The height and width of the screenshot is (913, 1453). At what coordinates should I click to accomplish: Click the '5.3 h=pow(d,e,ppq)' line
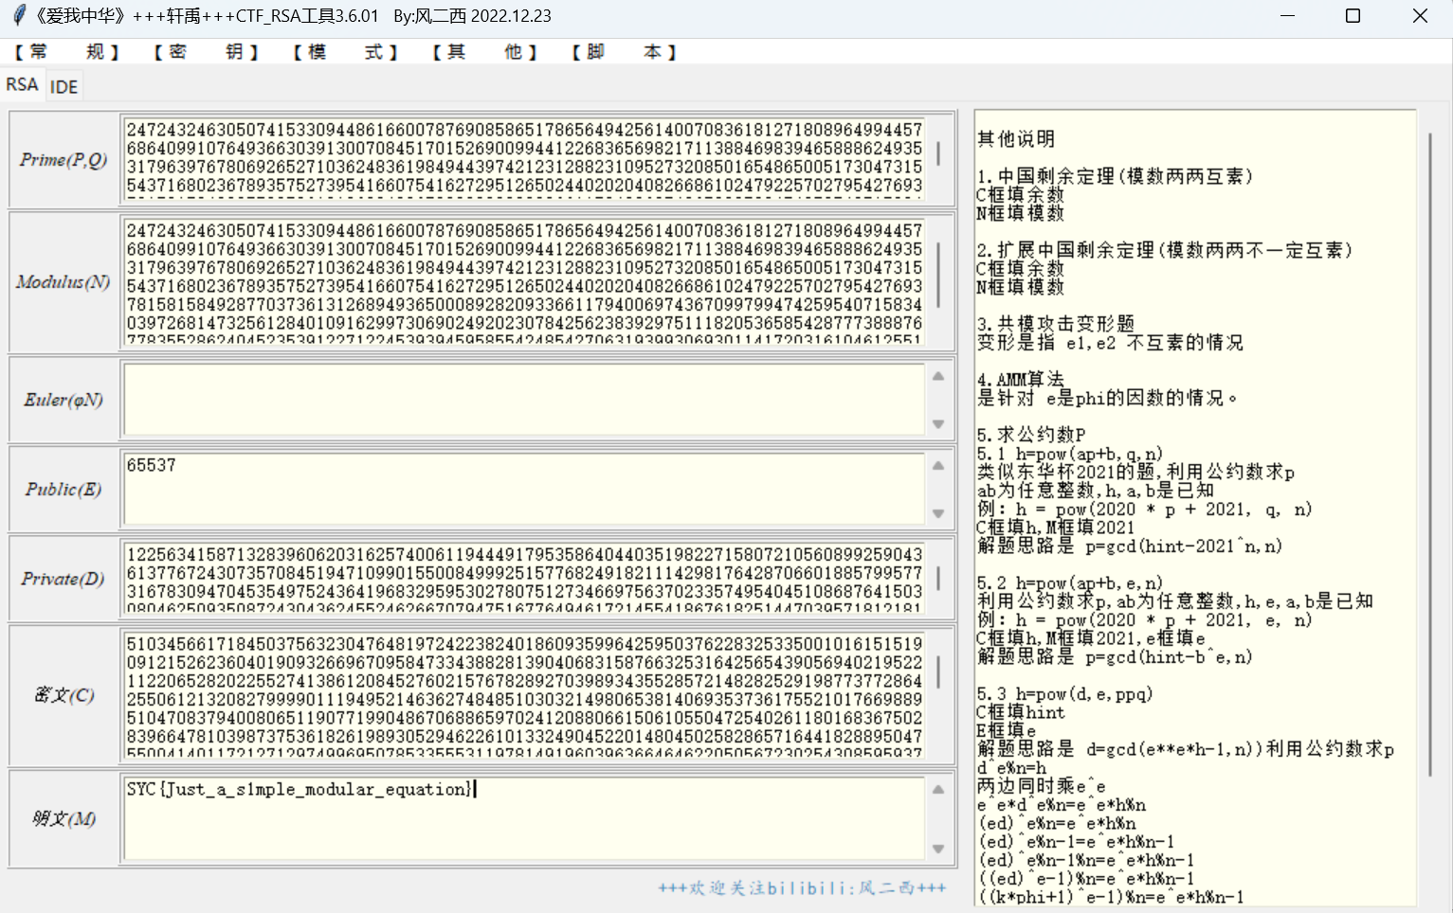[x=1065, y=694]
